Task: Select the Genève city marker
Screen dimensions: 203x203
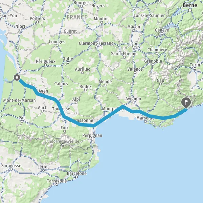Action: [x=162, y=33]
